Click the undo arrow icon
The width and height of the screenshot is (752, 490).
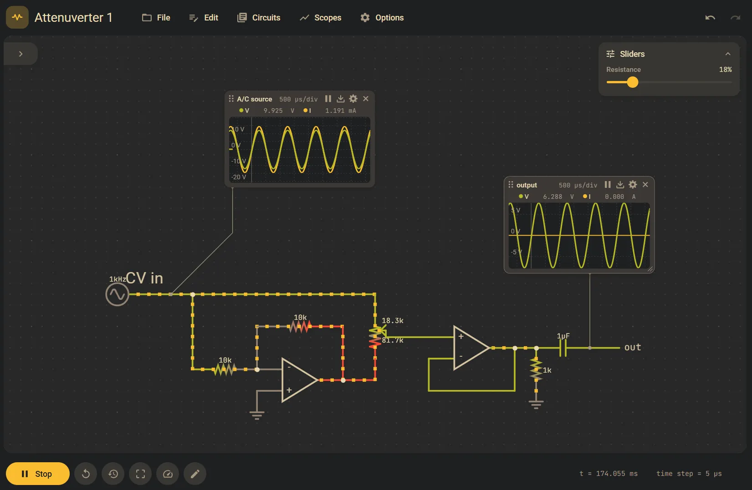pyautogui.click(x=710, y=18)
